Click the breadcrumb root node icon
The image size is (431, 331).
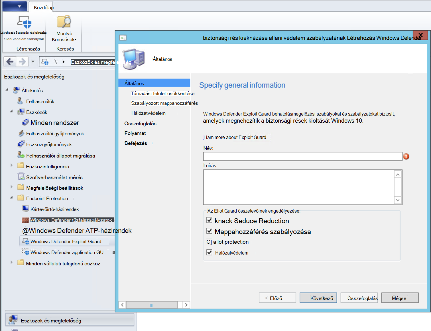pos(45,62)
